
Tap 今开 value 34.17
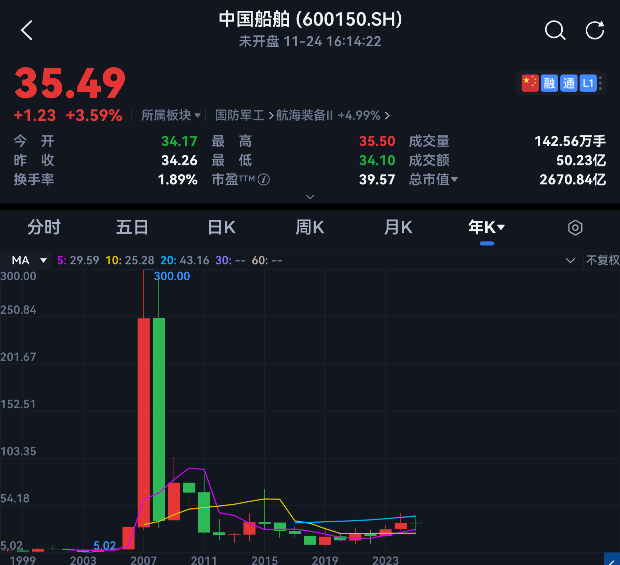tap(179, 141)
